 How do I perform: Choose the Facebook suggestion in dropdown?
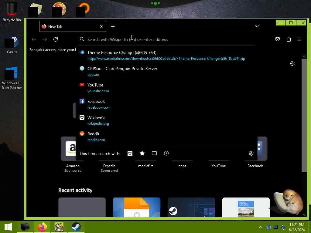click(167, 104)
